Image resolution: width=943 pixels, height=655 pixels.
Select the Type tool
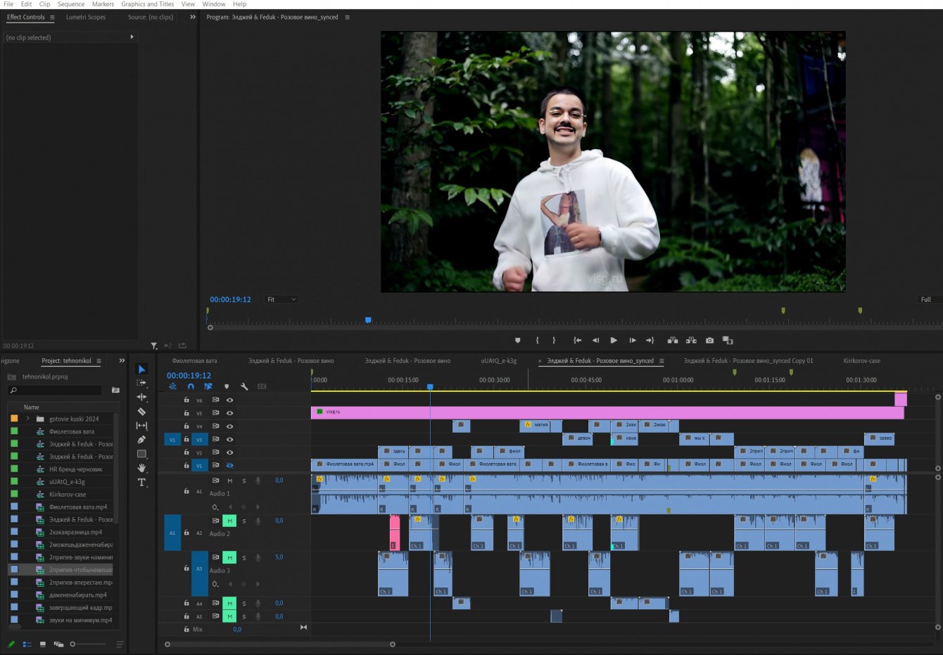point(141,483)
